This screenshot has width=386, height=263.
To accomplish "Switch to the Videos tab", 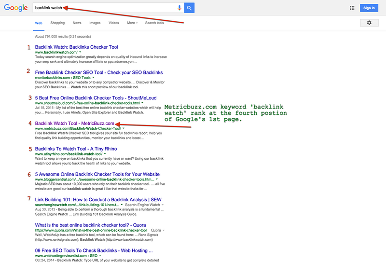I will [x=114, y=23].
